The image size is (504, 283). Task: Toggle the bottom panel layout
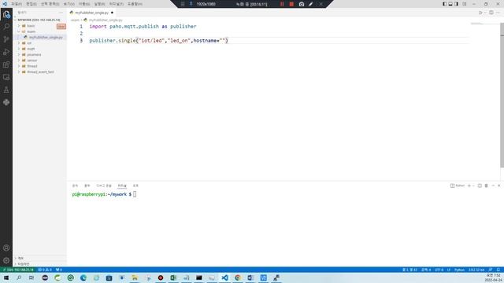coord(450,4)
